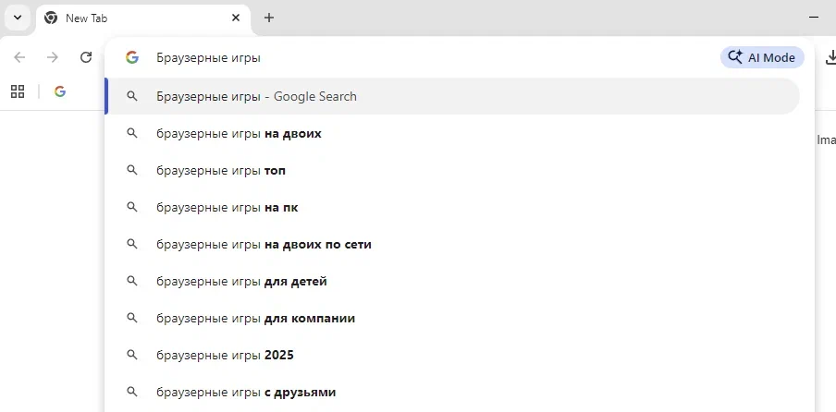
Task: Open the tab search dropdown arrow
Action: click(x=17, y=18)
